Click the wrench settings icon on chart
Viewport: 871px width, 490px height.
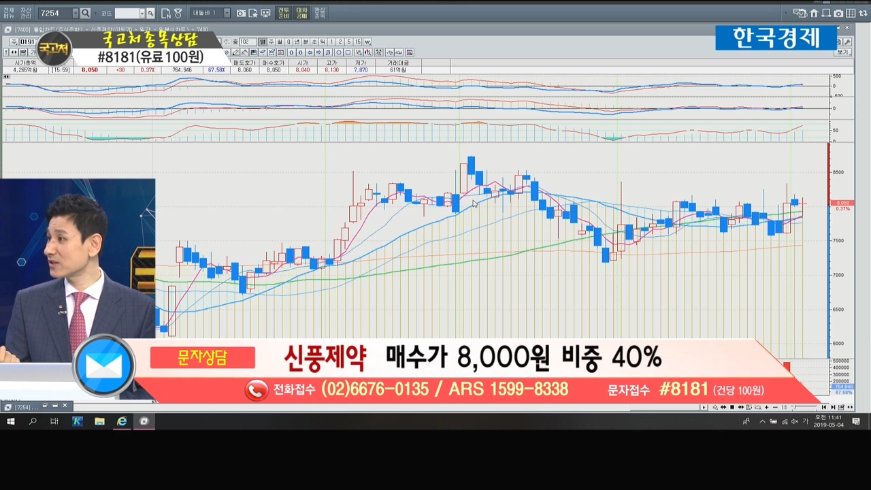point(849,42)
